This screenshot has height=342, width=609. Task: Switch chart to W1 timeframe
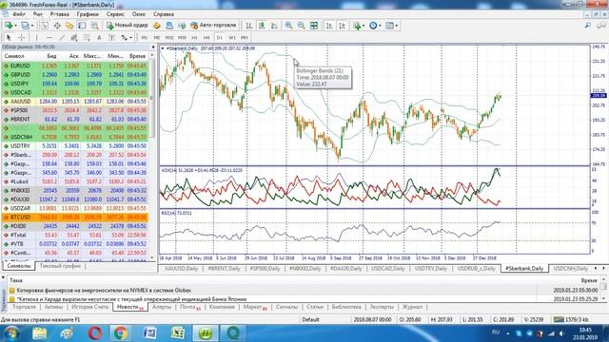232,38
